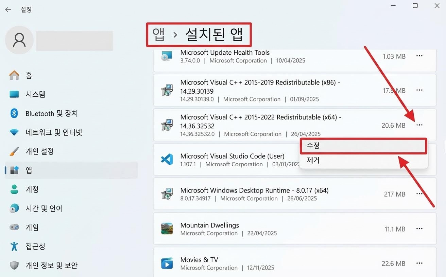Select 개인 정보 및 보안 shield icon

14,265
